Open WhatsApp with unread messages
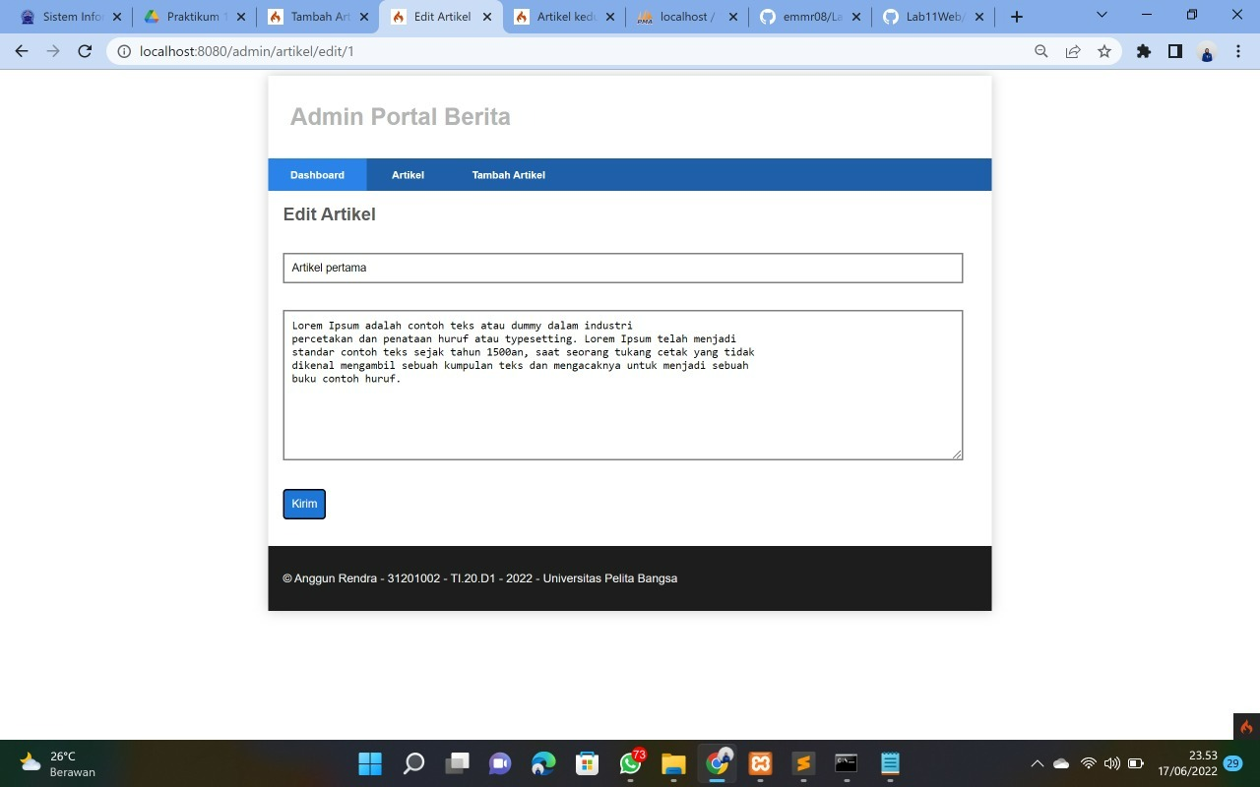This screenshot has width=1260, height=787. (629, 763)
